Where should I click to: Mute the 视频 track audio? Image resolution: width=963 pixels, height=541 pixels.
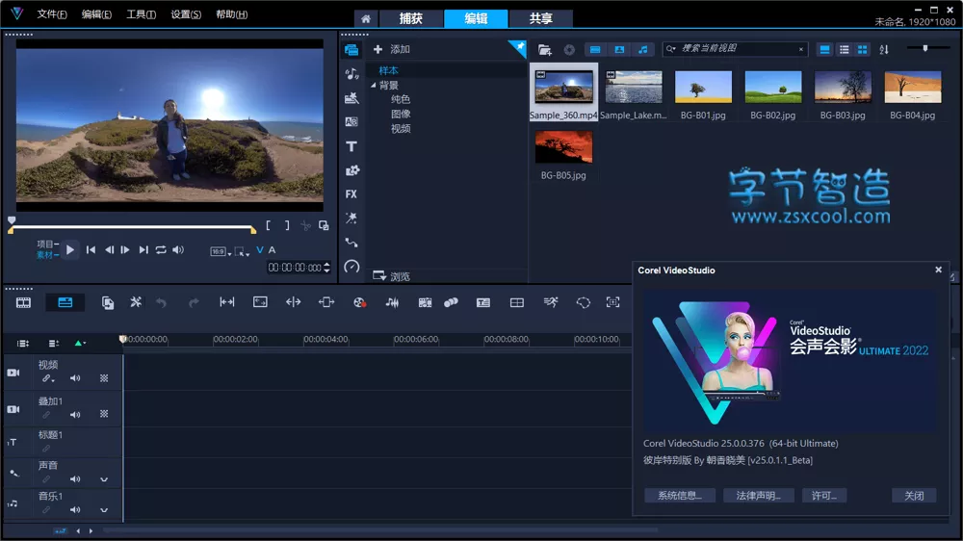coord(75,378)
